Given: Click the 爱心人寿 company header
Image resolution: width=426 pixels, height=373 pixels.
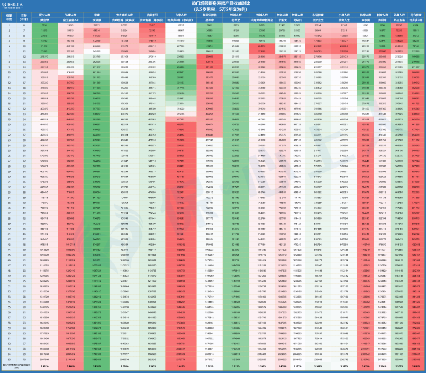Looking at the screenshot, I should pyautogui.click(x=44, y=15).
